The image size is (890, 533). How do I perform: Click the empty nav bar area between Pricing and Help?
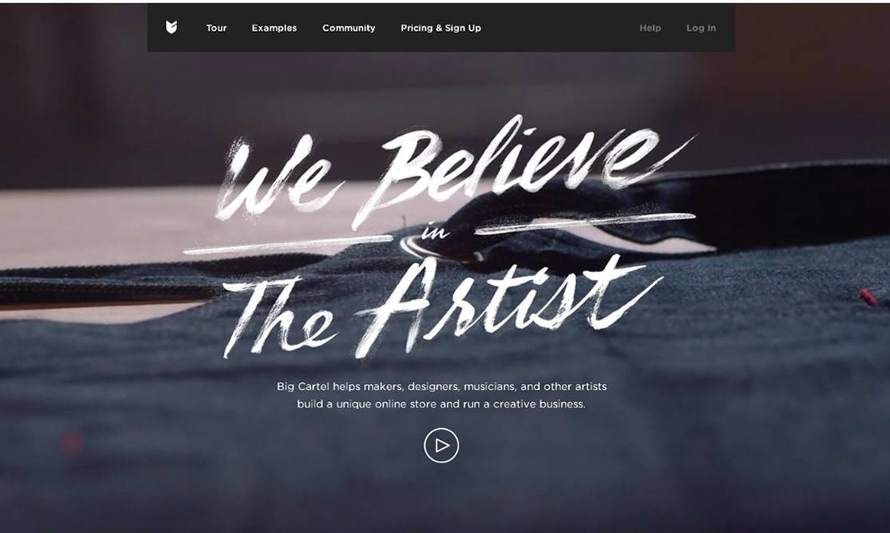pyautogui.click(x=559, y=28)
